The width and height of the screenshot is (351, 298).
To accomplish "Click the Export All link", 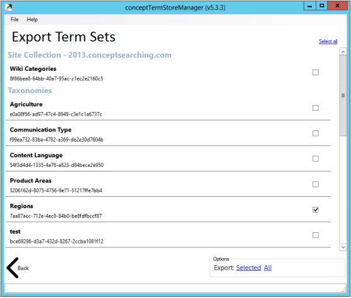I will tap(268, 268).
